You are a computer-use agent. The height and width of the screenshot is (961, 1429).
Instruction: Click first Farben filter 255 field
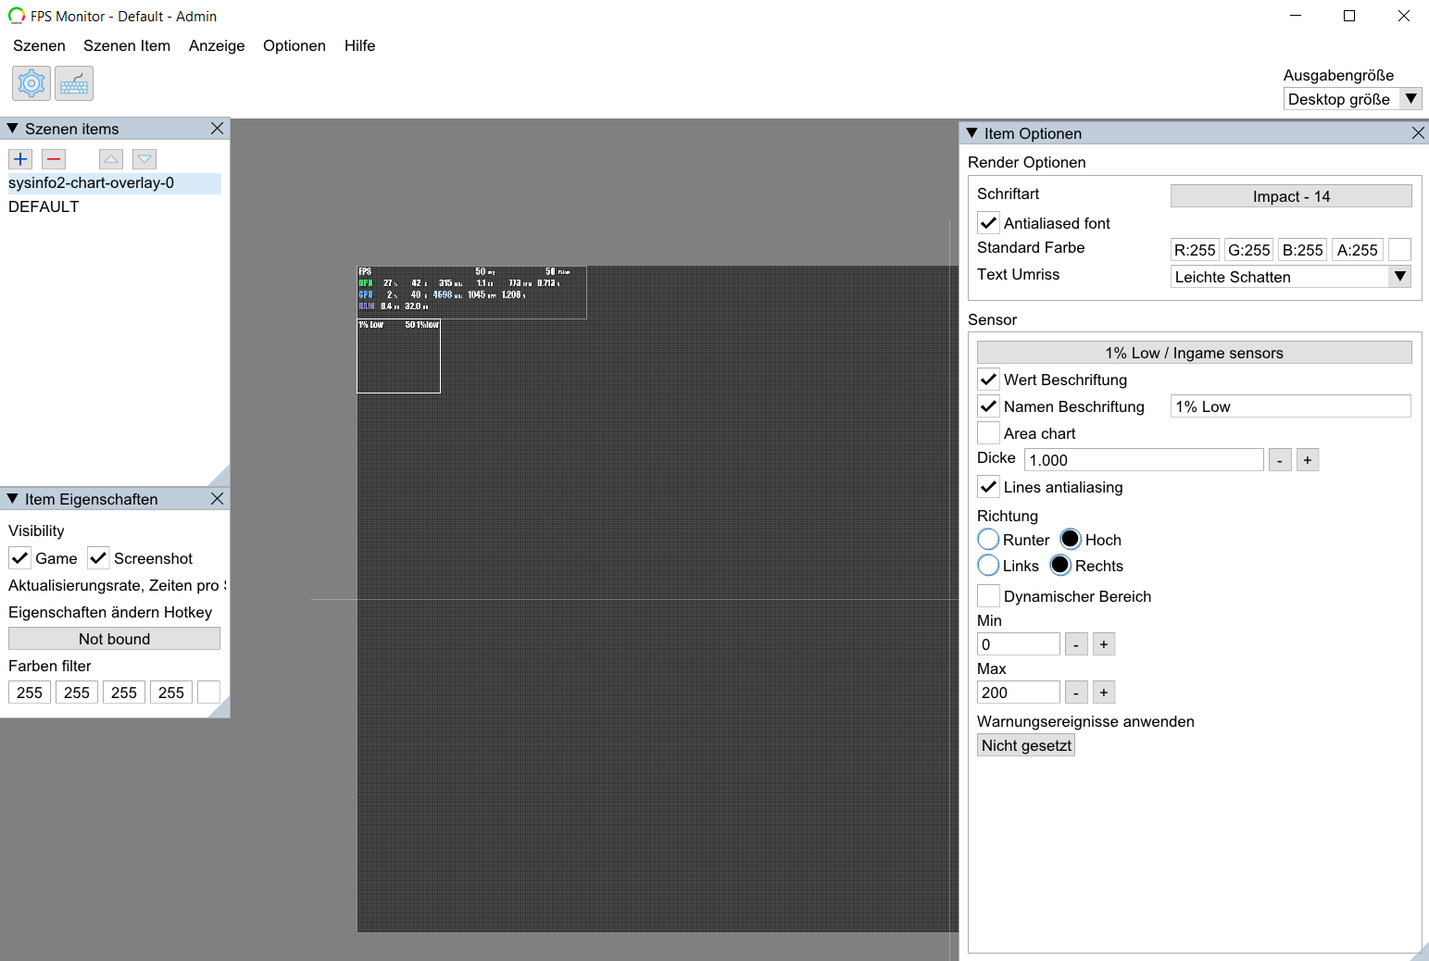30,693
